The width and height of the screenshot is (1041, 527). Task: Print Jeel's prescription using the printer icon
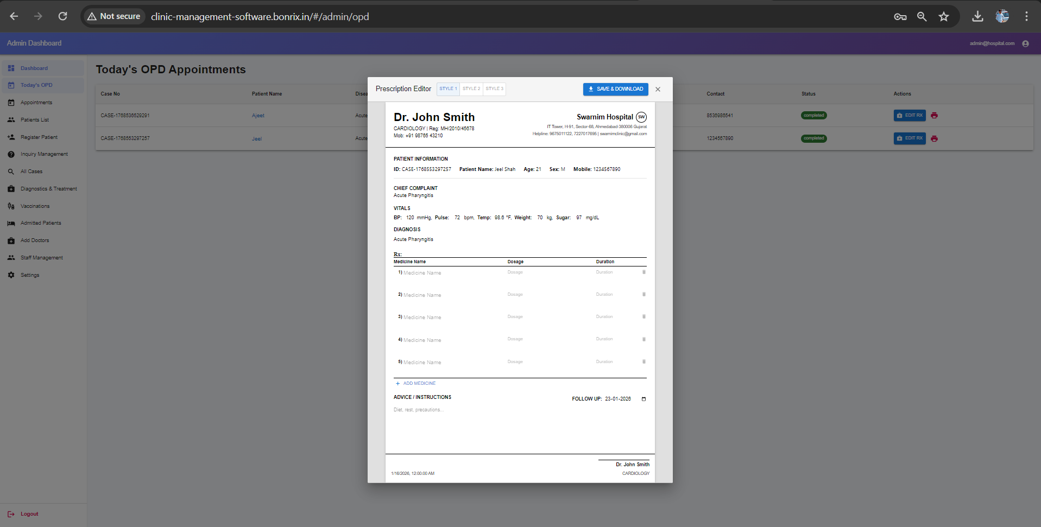point(934,138)
